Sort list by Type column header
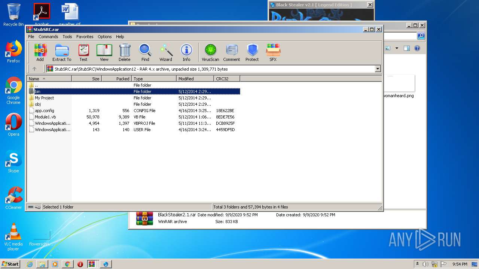This screenshot has width=479, height=269. point(154,79)
